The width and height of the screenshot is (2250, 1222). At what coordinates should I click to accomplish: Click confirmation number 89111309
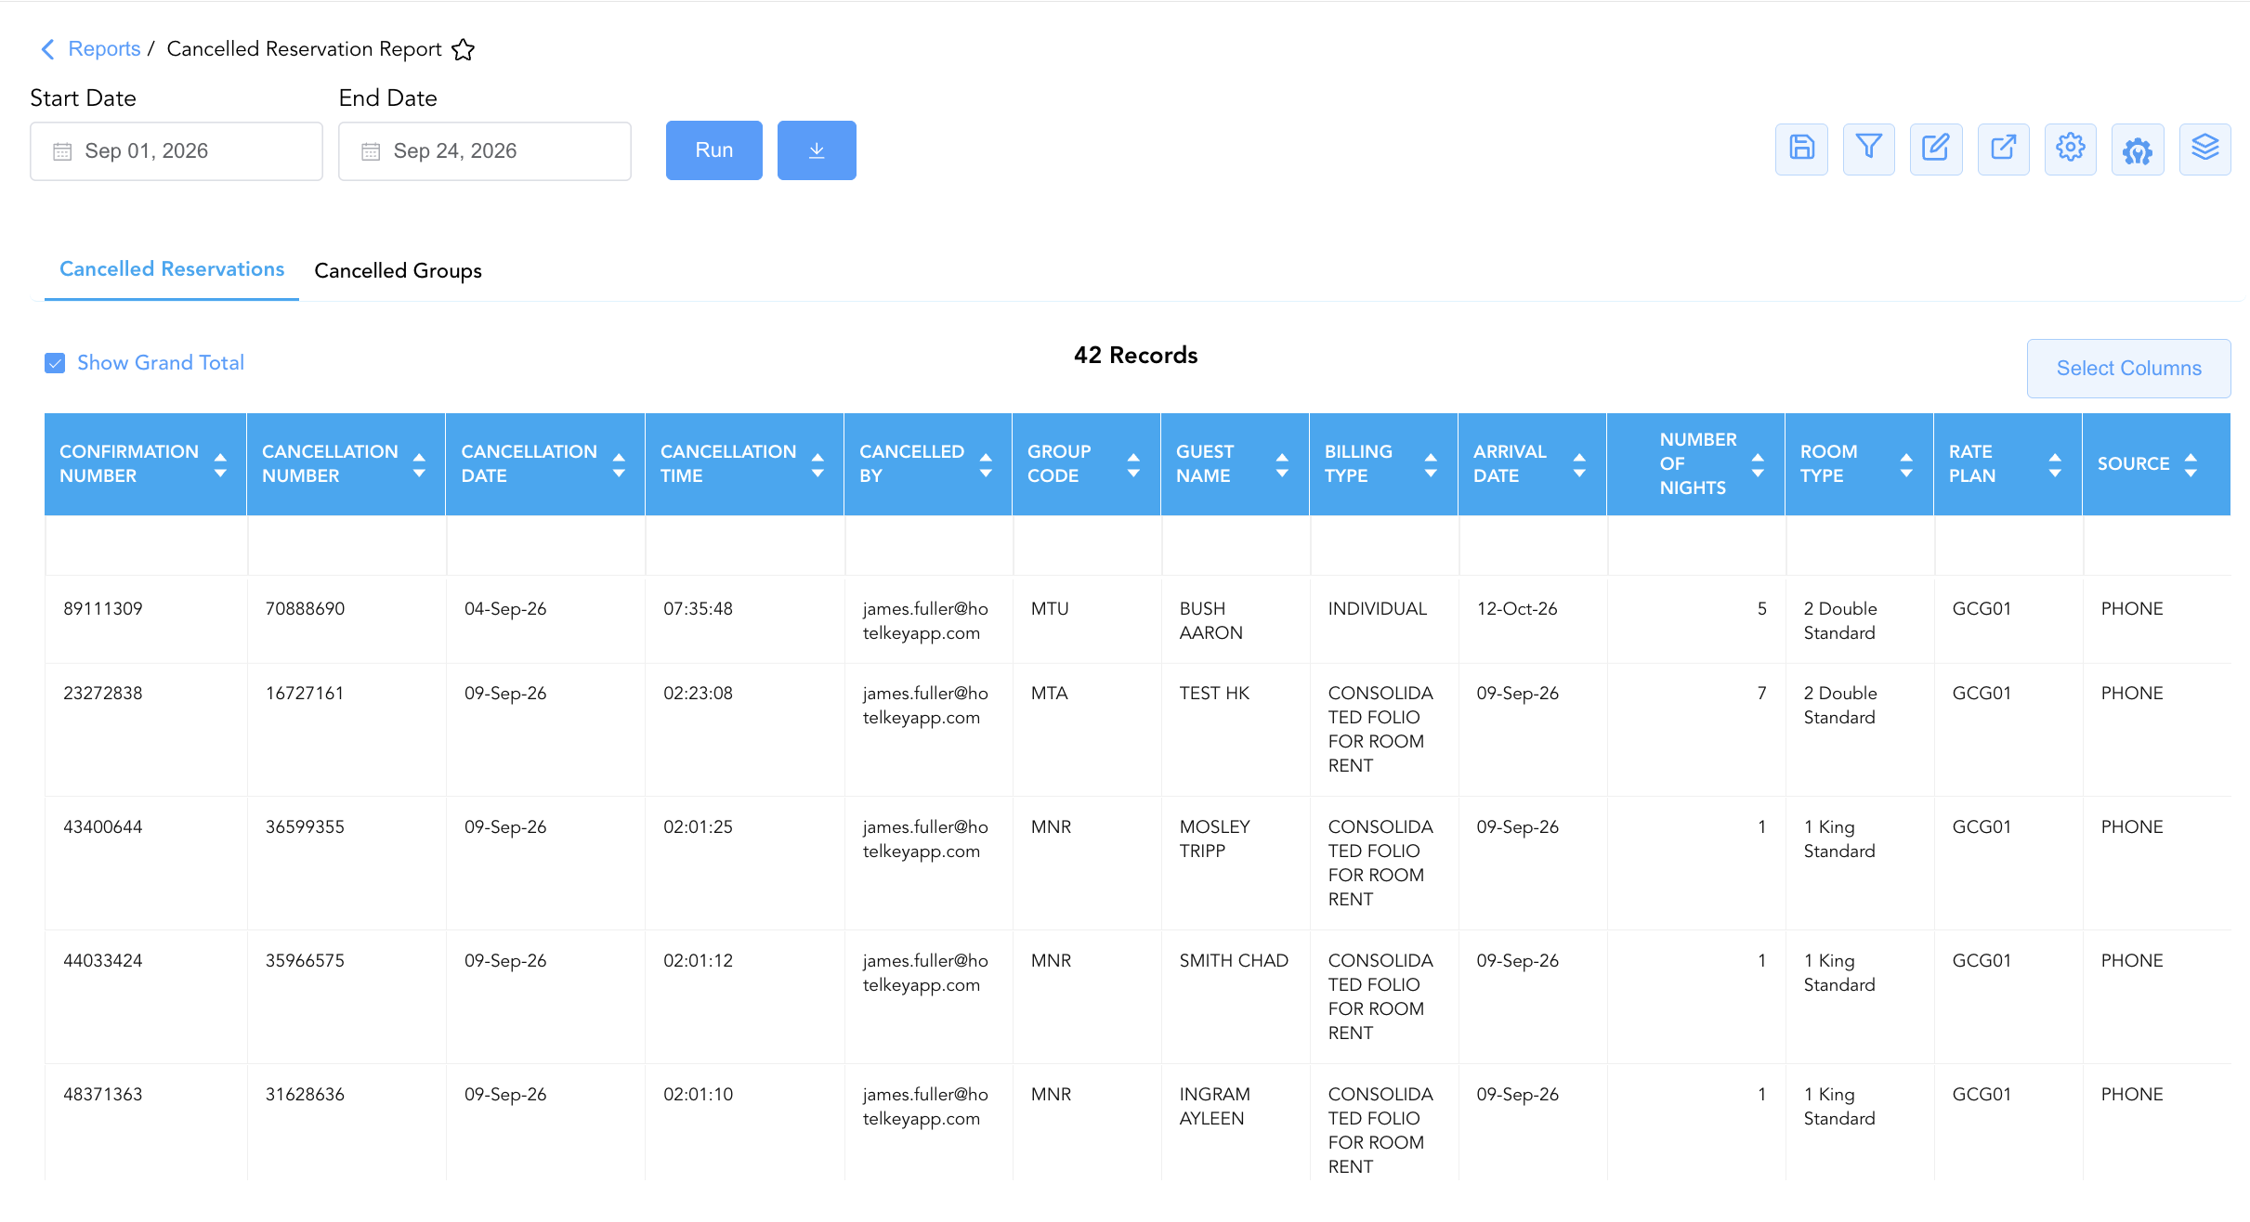pyautogui.click(x=103, y=609)
